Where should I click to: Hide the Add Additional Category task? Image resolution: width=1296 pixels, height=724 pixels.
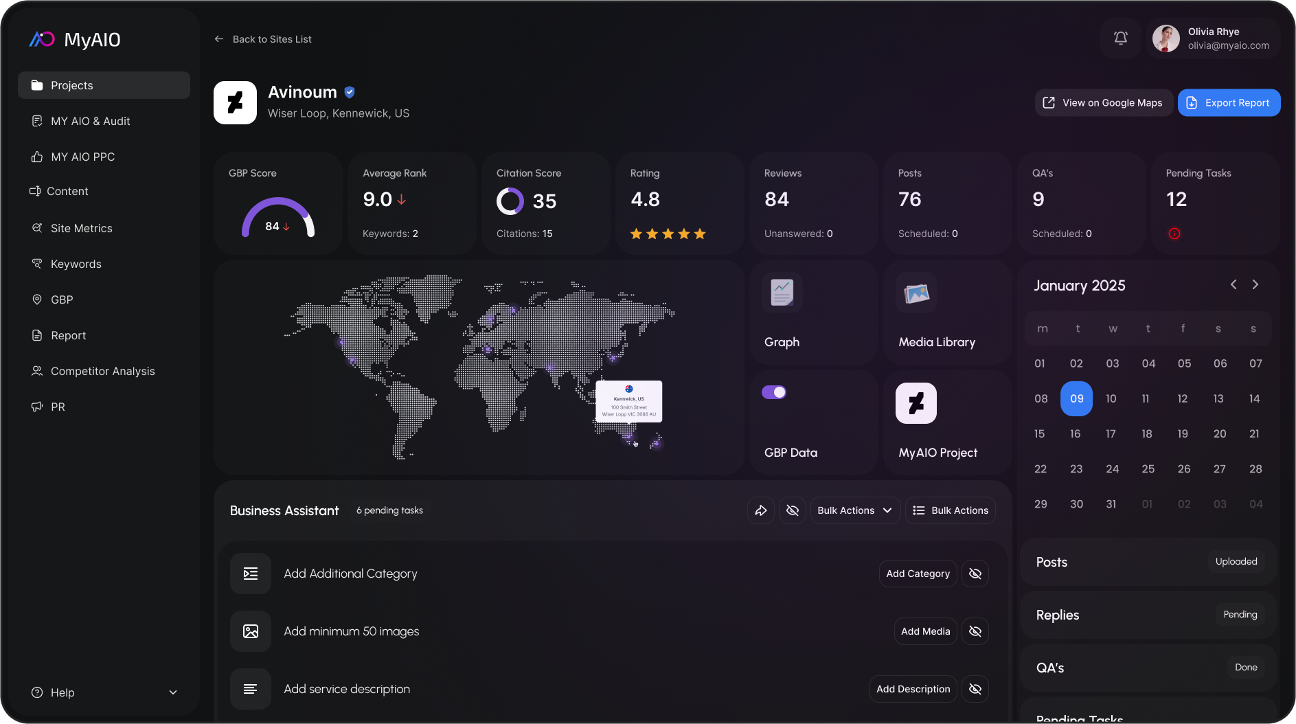975,574
